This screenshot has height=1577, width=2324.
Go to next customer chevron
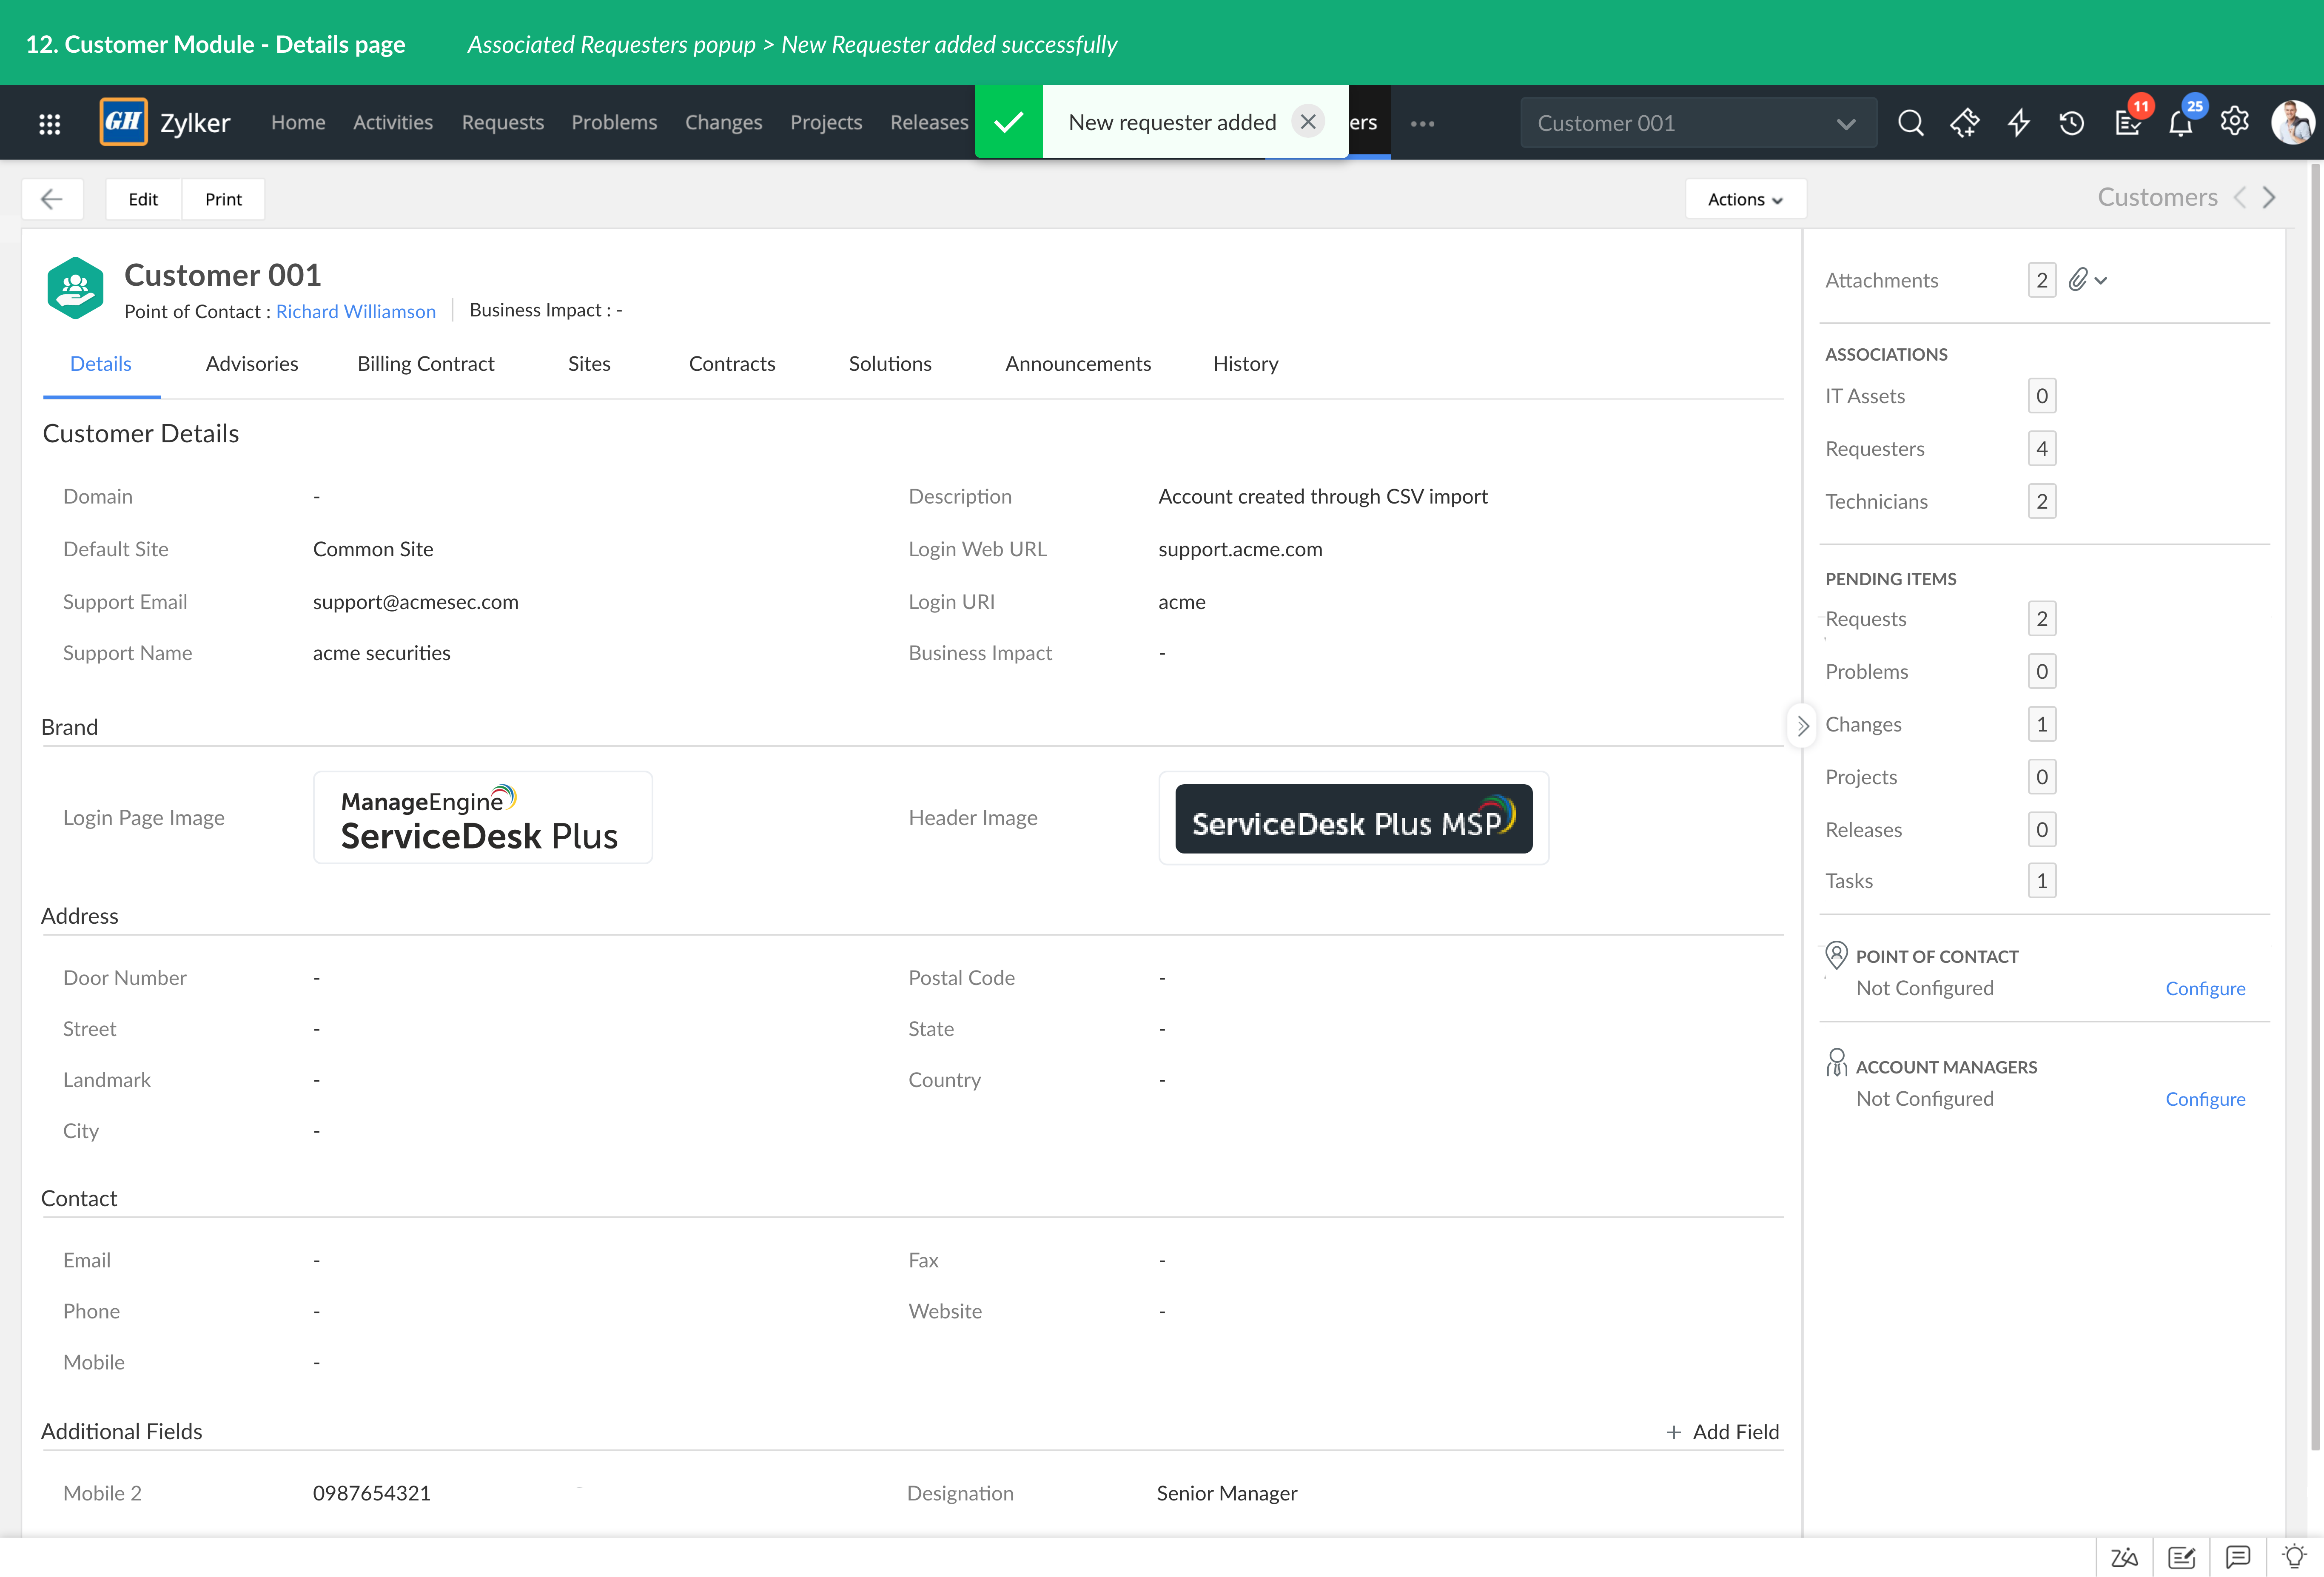point(2270,198)
